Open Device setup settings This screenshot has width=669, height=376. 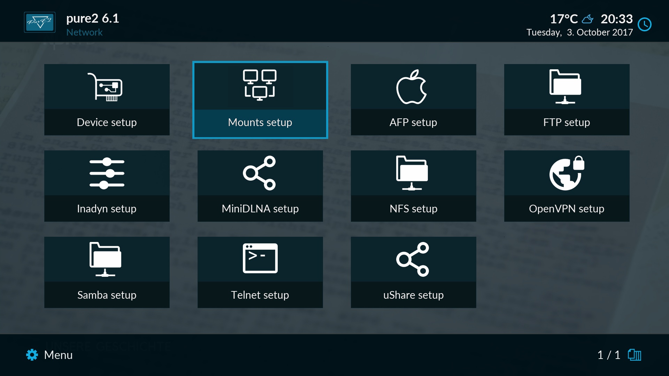pyautogui.click(x=107, y=100)
